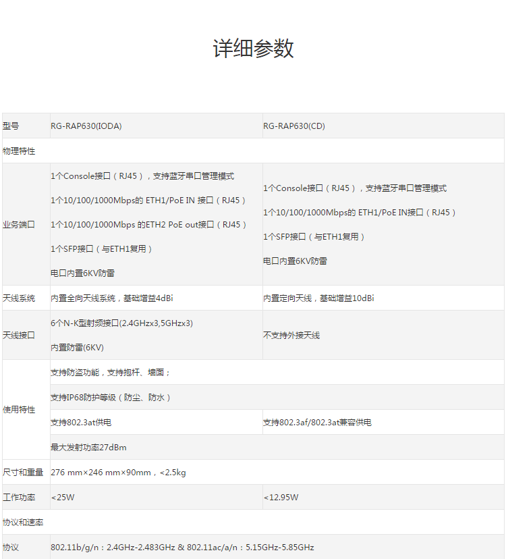Click the 业务端口 row label
This screenshot has height=559, width=506.
18,225
